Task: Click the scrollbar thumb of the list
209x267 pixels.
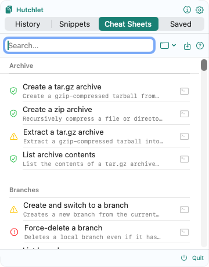Action: click(x=204, y=65)
